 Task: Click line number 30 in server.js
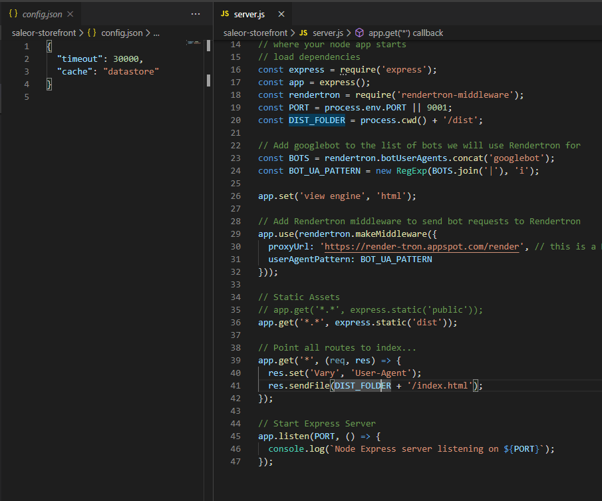click(x=235, y=246)
